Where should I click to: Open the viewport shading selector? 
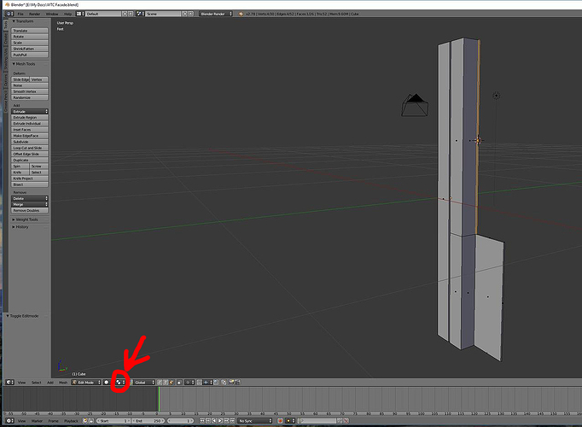(x=107, y=382)
